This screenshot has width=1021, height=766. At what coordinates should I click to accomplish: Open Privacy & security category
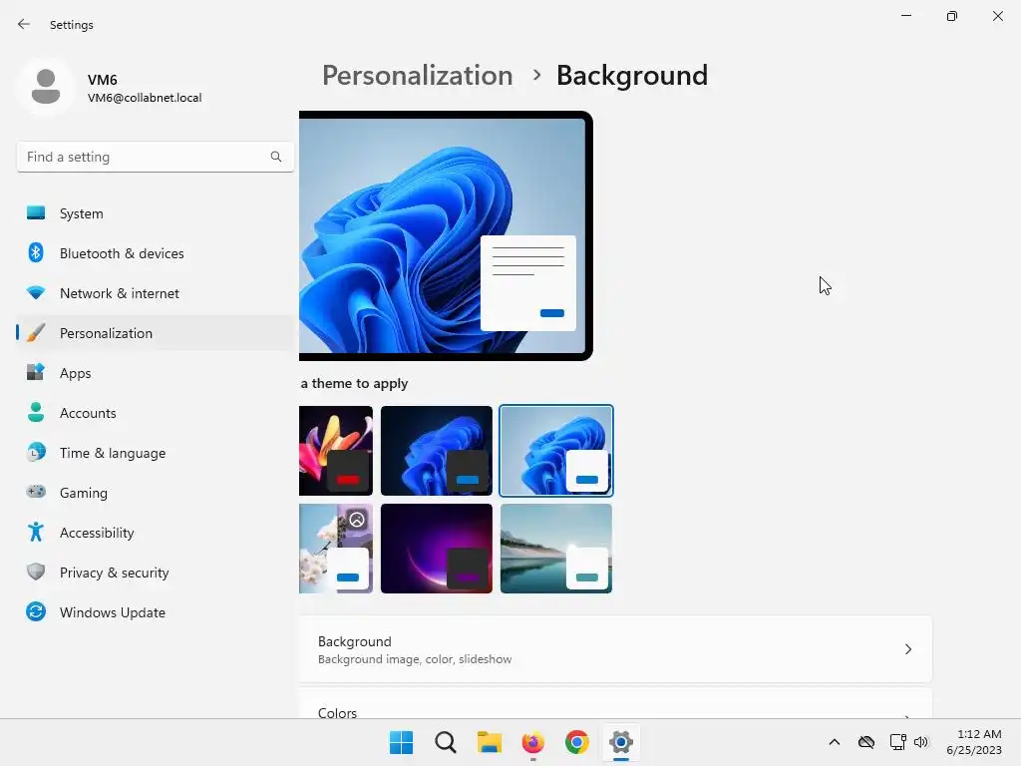click(x=155, y=572)
